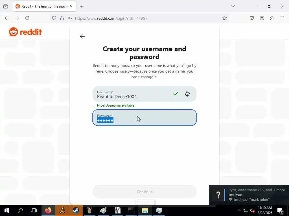Viewport: 289px width, 216px height.
Task: Click the 'Nice! Username available' message
Action: [116, 105]
